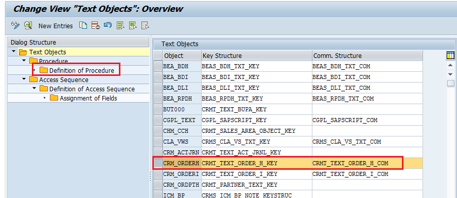Click the BEA_BDH object cell
The image size is (457, 198).
coord(182,66)
